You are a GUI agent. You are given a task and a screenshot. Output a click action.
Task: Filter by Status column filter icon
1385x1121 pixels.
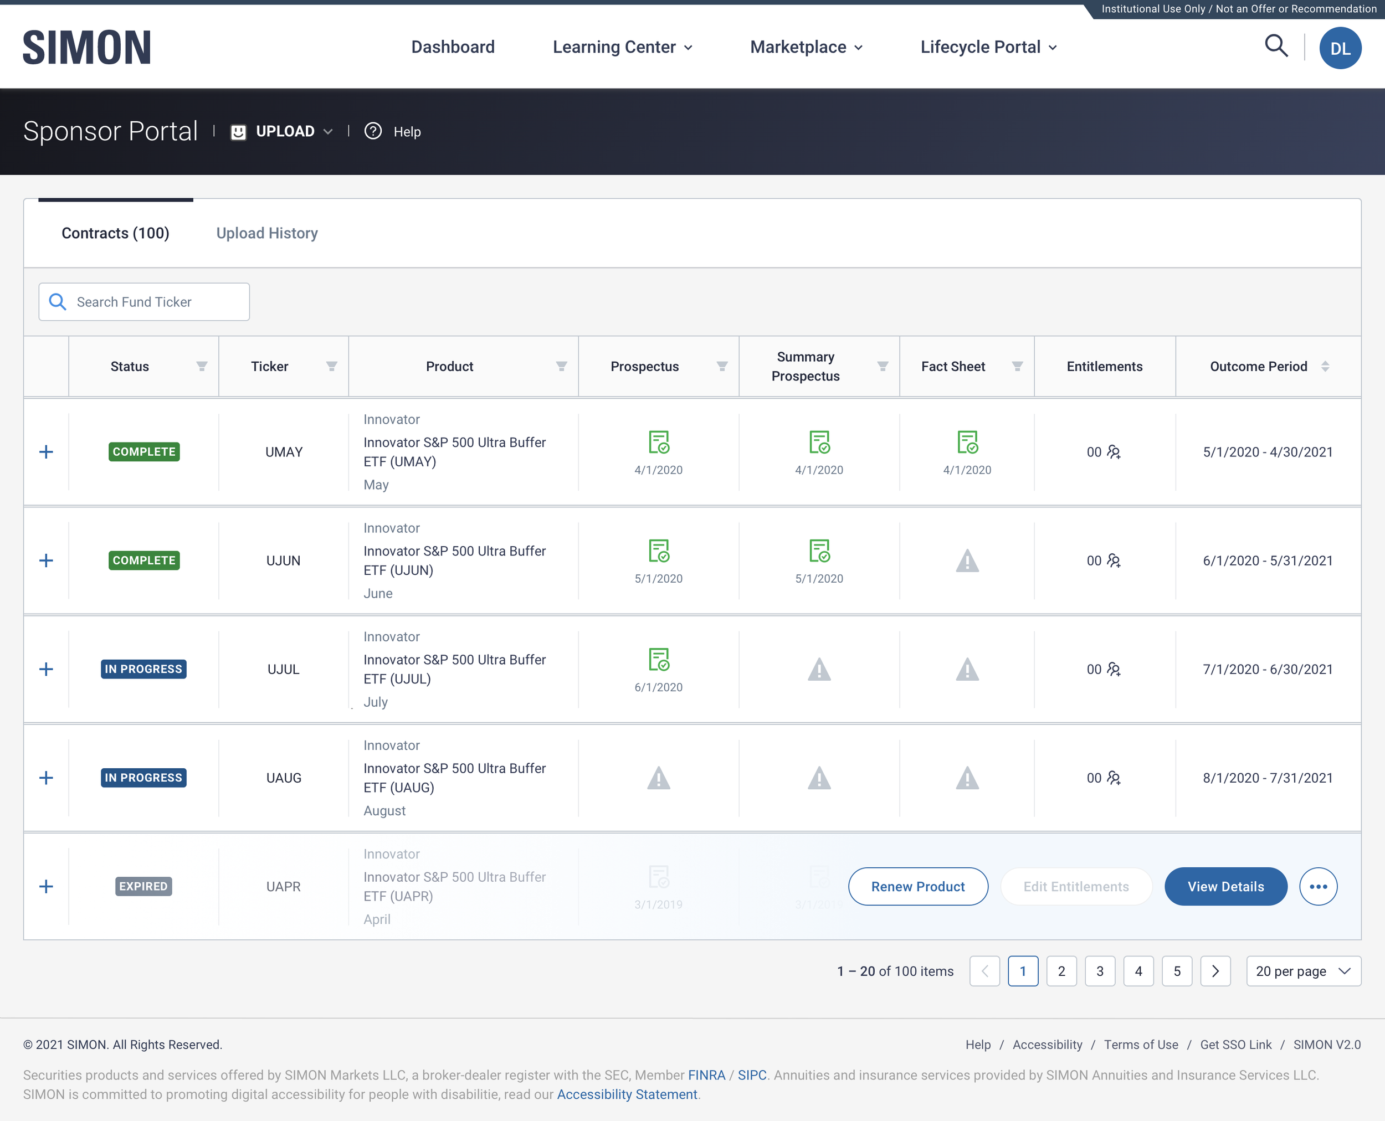point(202,366)
